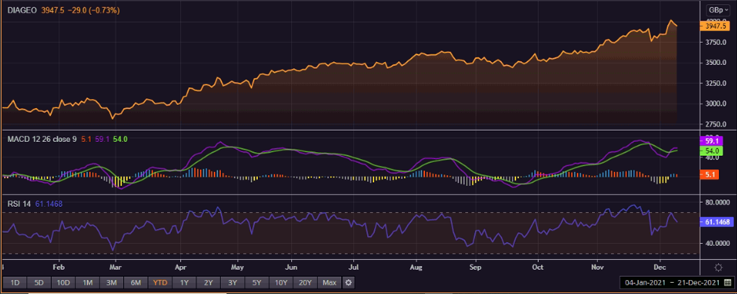Click the Dec label on the time axis
Image resolution: width=737 pixels, height=294 pixels.
coord(660,267)
